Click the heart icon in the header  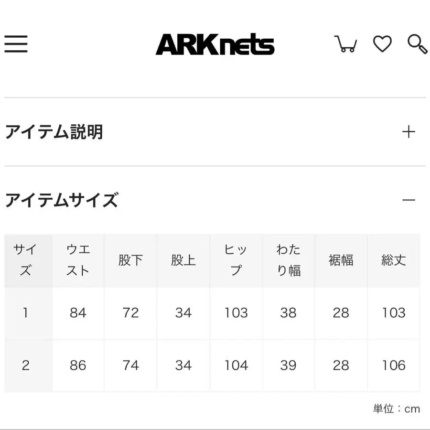point(383,44)
